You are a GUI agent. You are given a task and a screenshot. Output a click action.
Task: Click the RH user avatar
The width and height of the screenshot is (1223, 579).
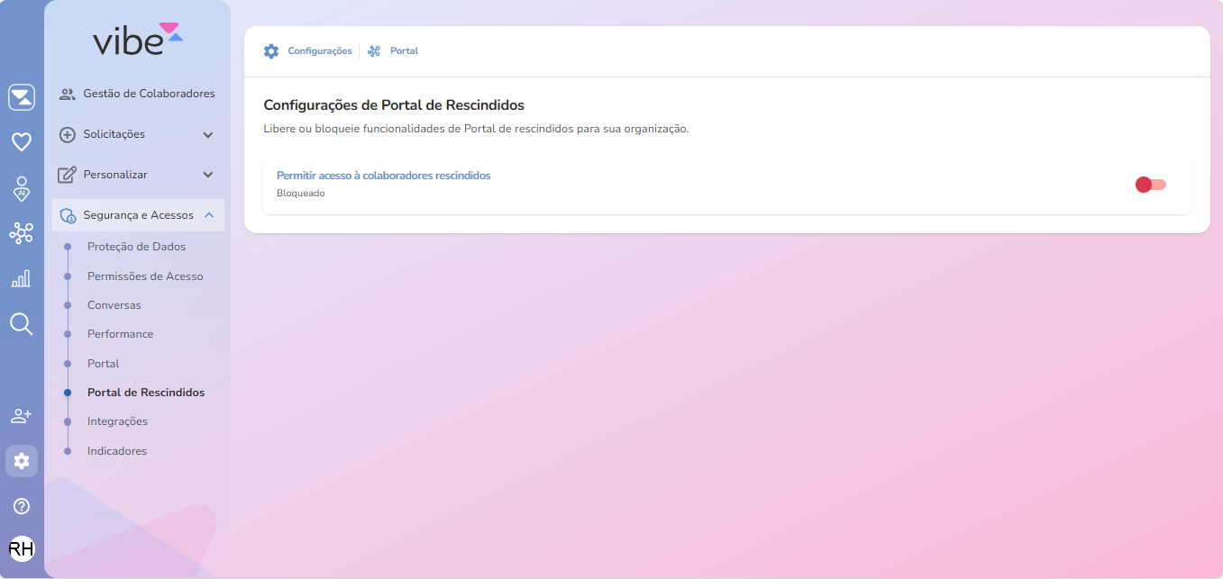tap(22, 548)
